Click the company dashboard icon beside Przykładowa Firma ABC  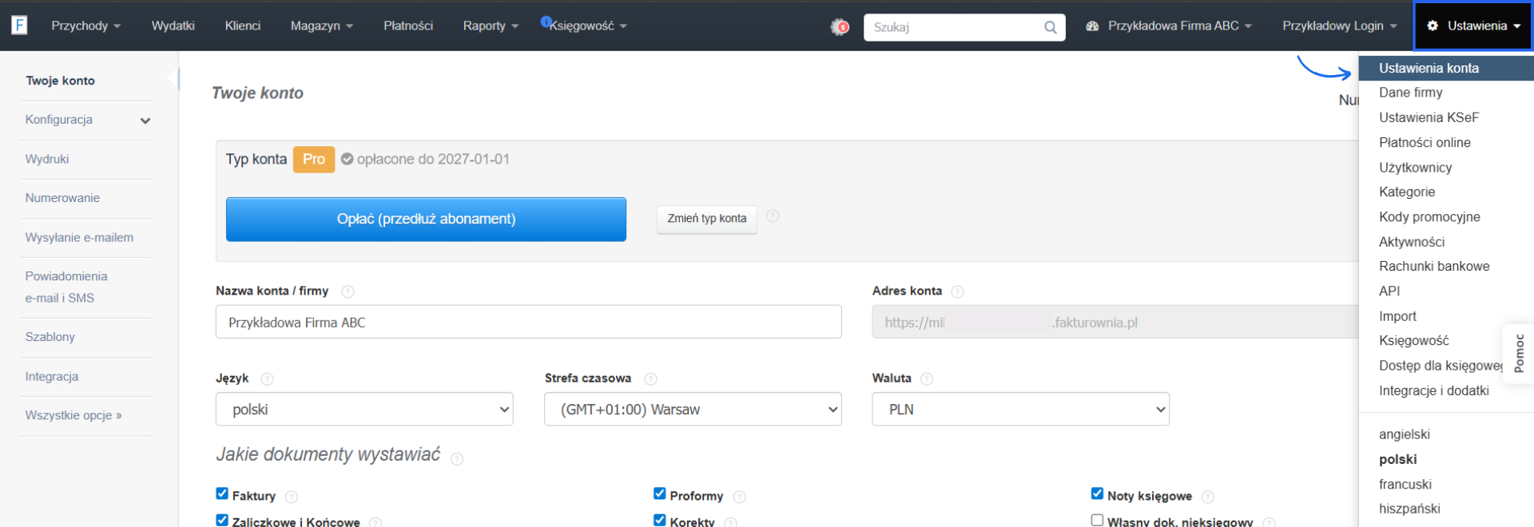1092,26
